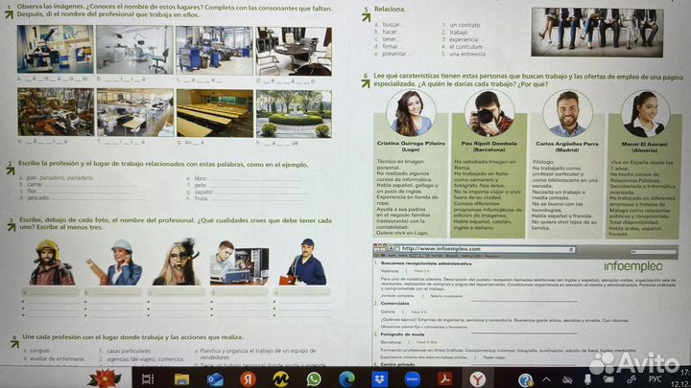Screen dimensions: 691x388
Task: Click the Zoom app taskbar icon
Action: coord(413,379)
